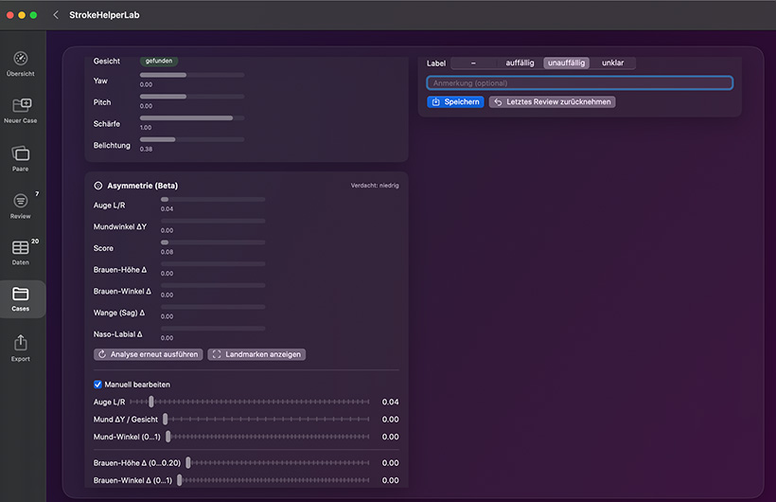Open the Review list icon
776x502 pixels.
pos(21,201)
